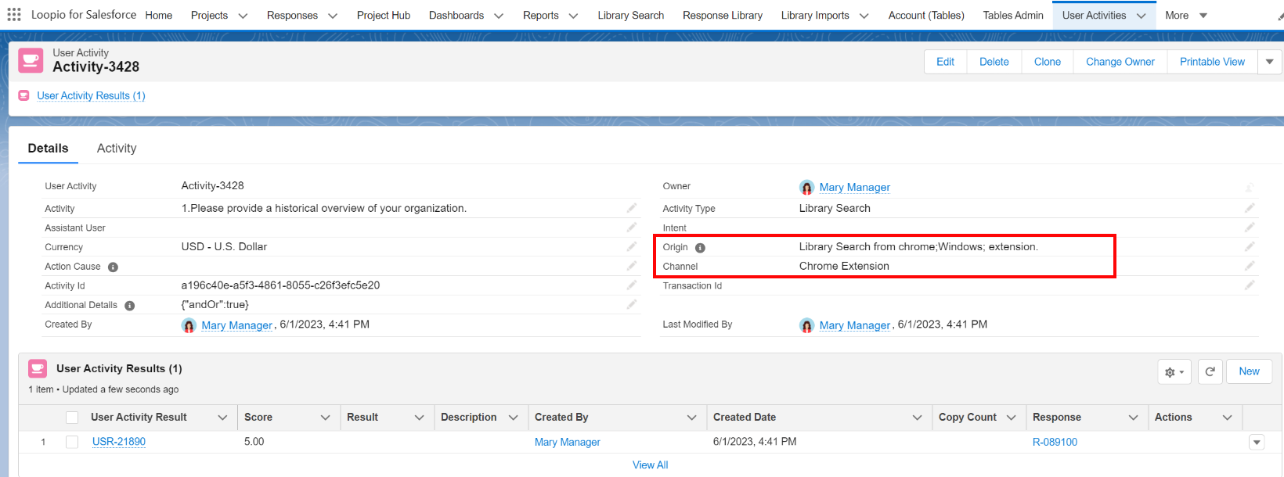This screenshot has width=1284, height=477.
Task: Open record USR-21890
Action: click(x=119, y=442)
